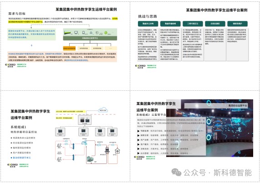Click EXCEED logo on 云监管平台 slide
Image resolution: width=260 pixels, height=183 pixels.
(x=139, y=158)
